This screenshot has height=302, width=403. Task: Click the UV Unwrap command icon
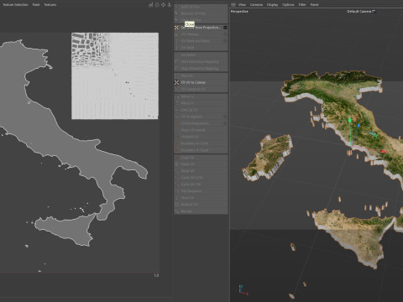[x=176, y=34]
